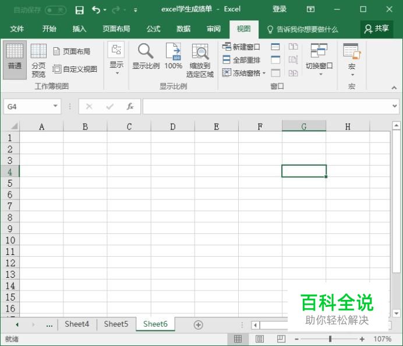The image size is (403, 346).
Task: Click the Redo arrow icon
Action: [x=116, y=10]
